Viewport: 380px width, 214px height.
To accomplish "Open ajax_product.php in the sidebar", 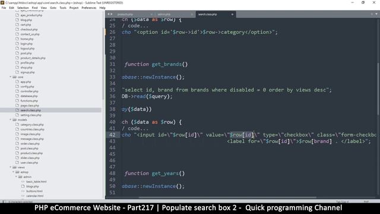I will tap(31, 15).
